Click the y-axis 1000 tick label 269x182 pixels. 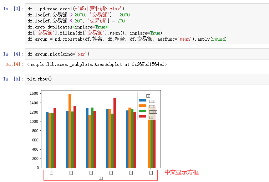(34, 121)
